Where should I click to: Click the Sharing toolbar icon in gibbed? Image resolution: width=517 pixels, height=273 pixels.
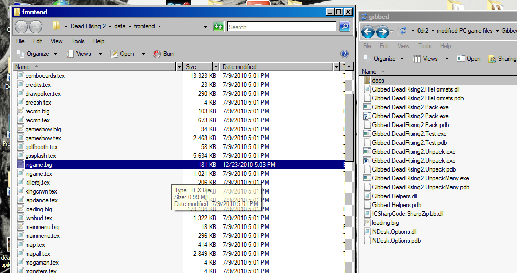[x=492, y=59]
